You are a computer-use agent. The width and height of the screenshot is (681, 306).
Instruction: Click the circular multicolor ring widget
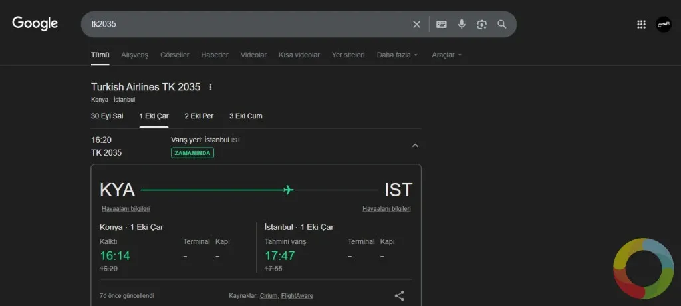644,269
